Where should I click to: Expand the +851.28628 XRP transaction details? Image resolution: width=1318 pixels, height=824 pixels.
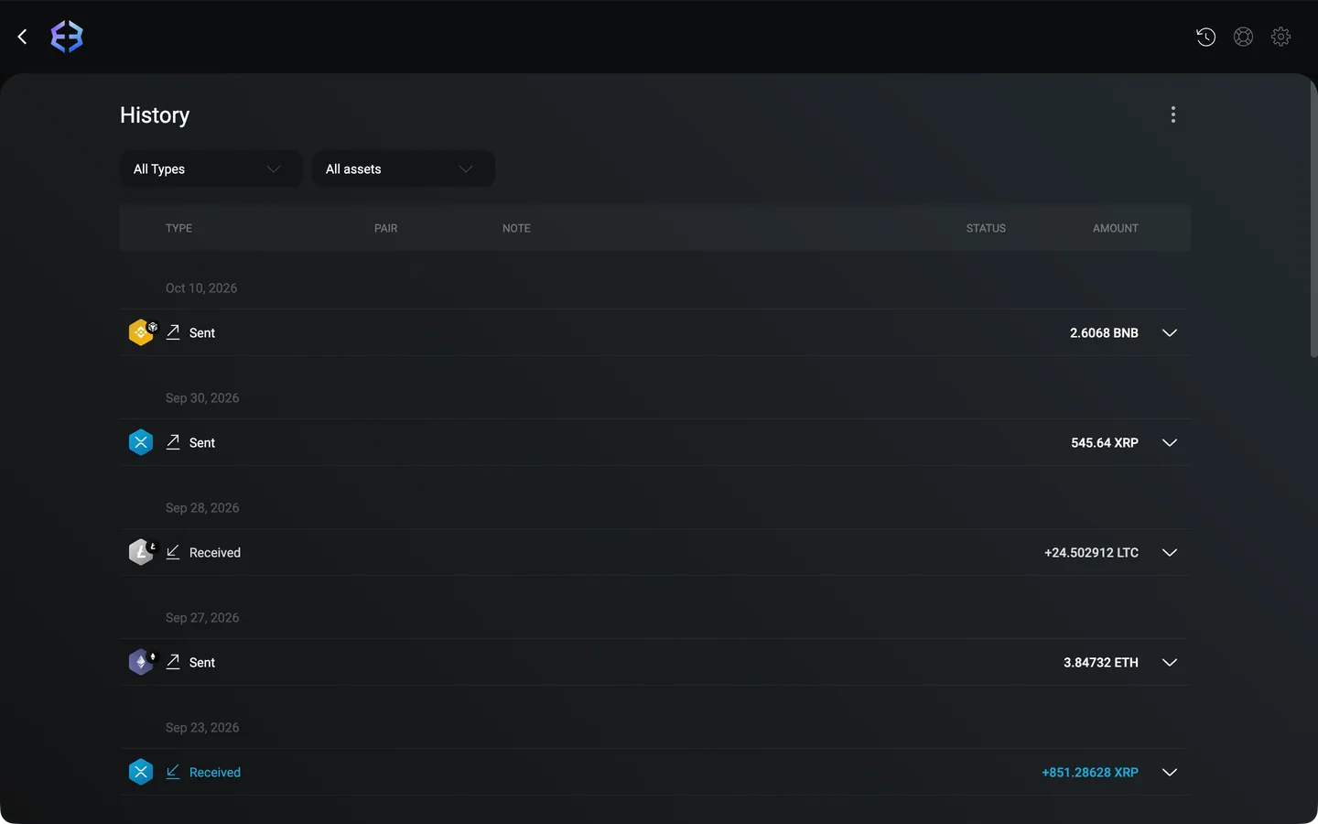coord(1170,772)
